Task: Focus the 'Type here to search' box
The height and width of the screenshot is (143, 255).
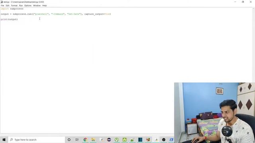Action: tap(37, 139)
